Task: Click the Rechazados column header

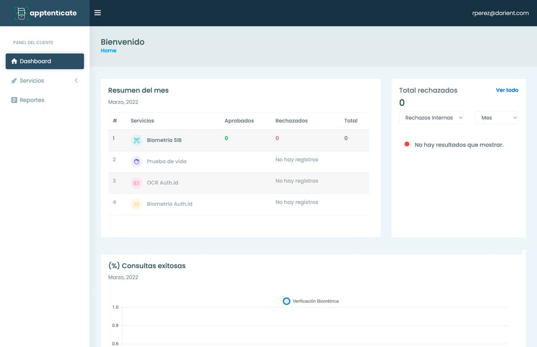Action: pos(292,121)
